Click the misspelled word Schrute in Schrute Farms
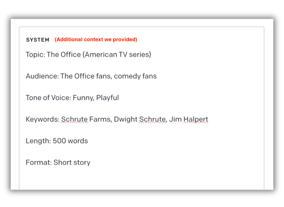This screenshot has width=284, height=207. pyautogui.click(x=74, y=119)
